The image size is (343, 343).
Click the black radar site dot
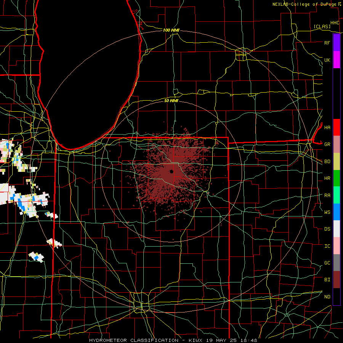pyautogui.click(x=171, y=171)
